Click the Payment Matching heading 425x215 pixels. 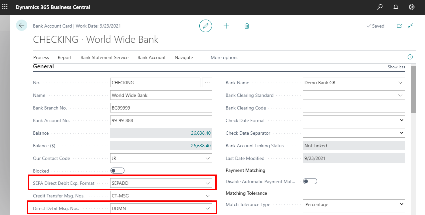245,170
